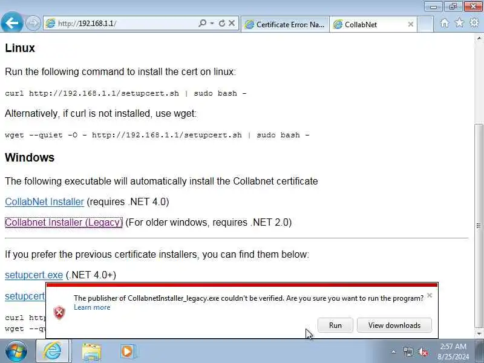Click the scrollbar down arrow
484x363 pixels.
click(479, 333)
